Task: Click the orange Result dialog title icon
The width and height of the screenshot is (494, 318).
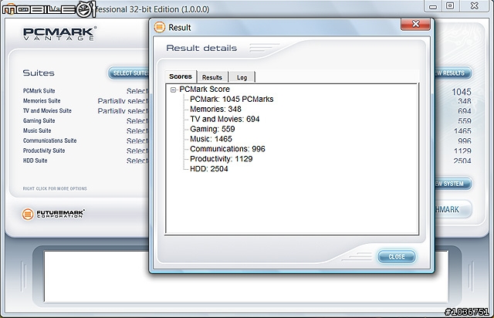Action: 160,27
